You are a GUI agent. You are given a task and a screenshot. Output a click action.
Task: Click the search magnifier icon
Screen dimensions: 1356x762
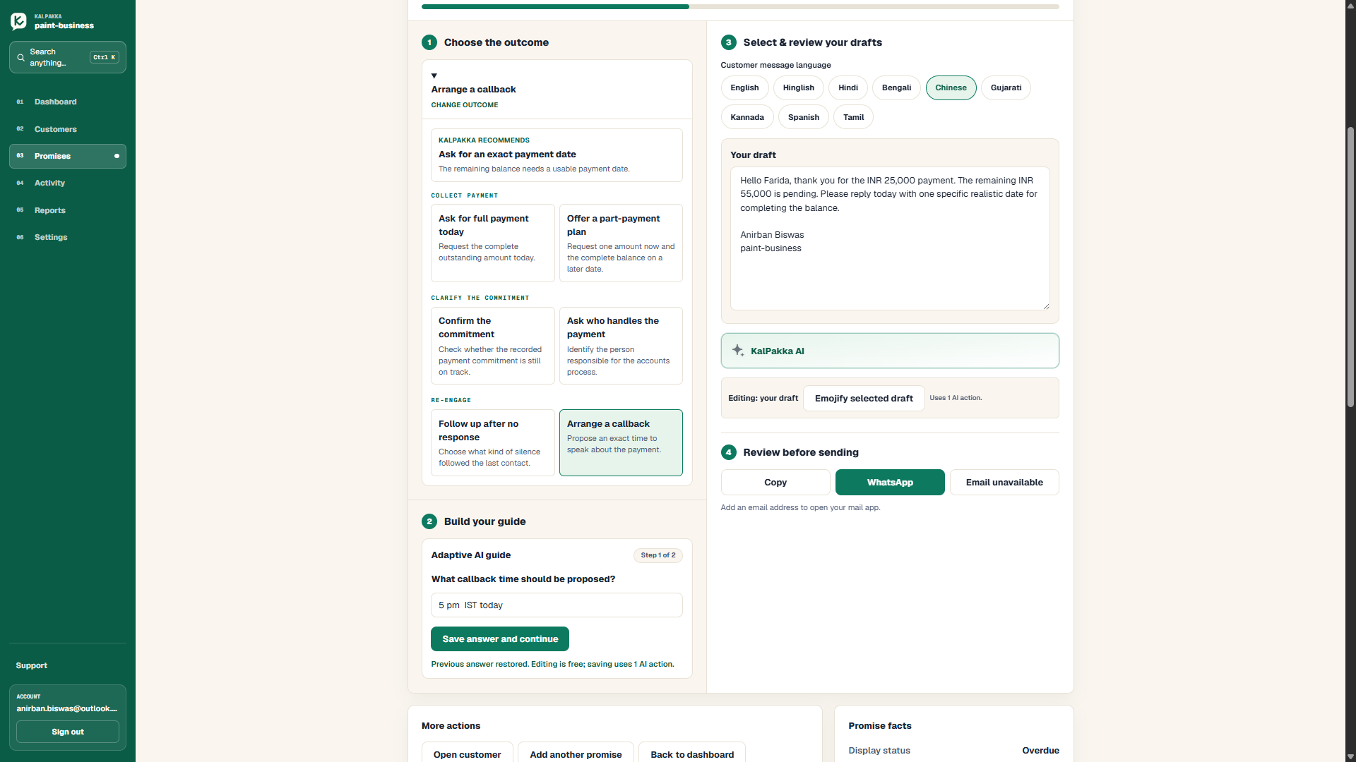coord(20,58)
